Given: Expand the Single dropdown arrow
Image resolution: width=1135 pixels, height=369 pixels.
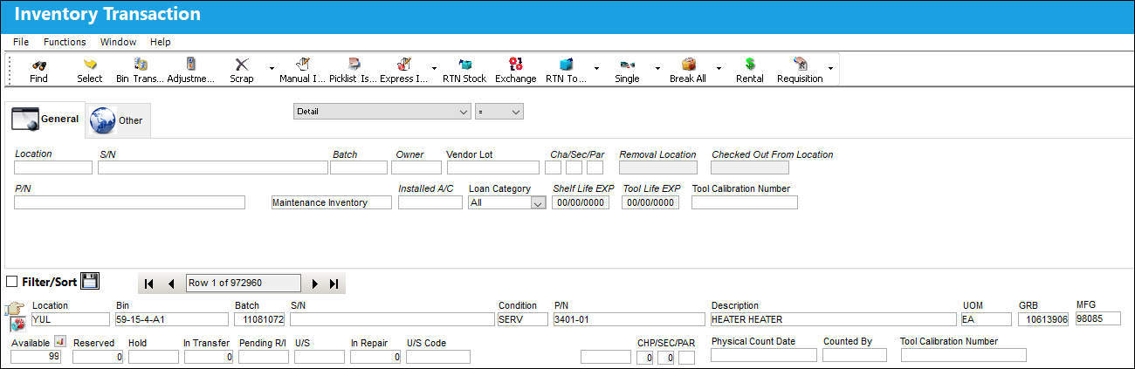Looking at the screenshot, I should [x=657, y=67].
